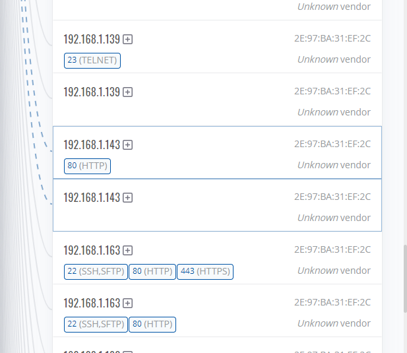
Task: Open 80 (HTTP) badge in last 192.168.1.163 row
Action: click(152, 324)
